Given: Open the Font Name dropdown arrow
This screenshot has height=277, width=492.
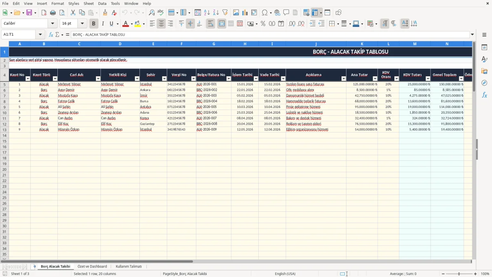Looking at the screenshot, I should pyautogui.click(x=52, y=24).
